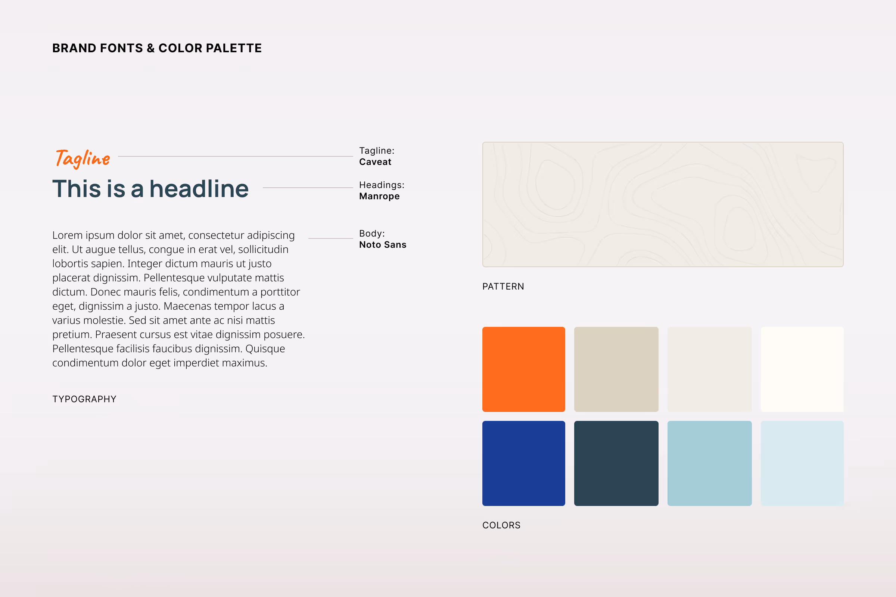Click the TYPOGRAPHY section label
Viewport: 896px width, 597px height.
(84, 399)
